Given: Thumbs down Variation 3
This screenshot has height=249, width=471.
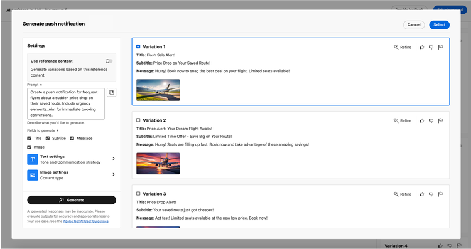Looking at the screenshot, I should pyautogui.click(x=431, y=194).
